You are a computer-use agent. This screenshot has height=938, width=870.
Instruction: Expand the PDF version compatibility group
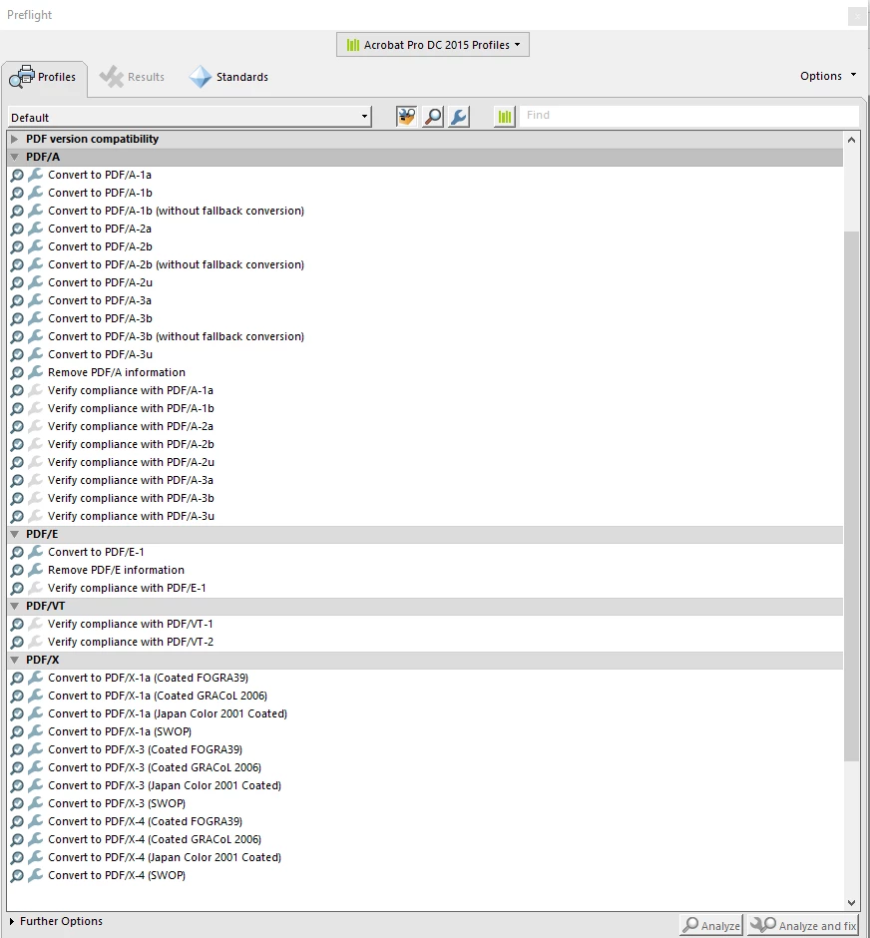click(x=14, y=139)
